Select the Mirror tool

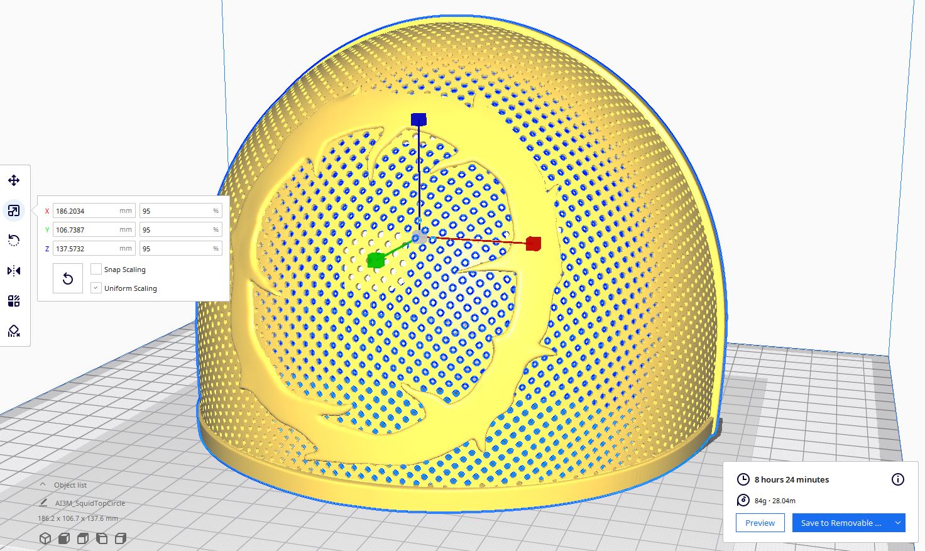tap(14, 271)
